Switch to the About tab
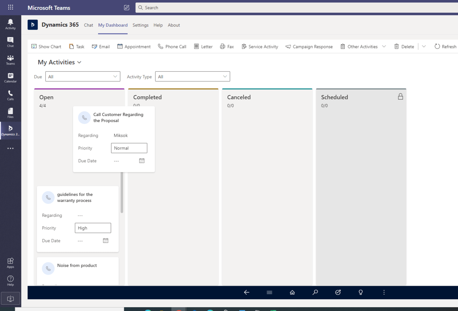Viewport: 458px width, 311px height. click(x=174, y=25)
